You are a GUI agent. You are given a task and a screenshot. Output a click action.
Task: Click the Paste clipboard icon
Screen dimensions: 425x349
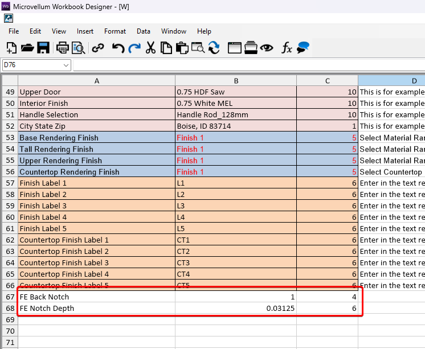tap(182, 48)
